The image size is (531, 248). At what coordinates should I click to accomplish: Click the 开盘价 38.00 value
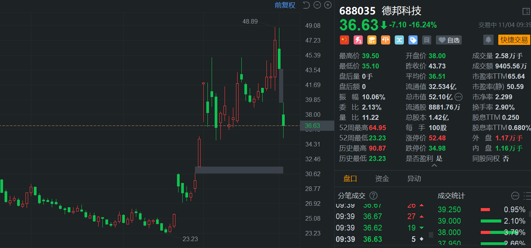click(437, 56)
